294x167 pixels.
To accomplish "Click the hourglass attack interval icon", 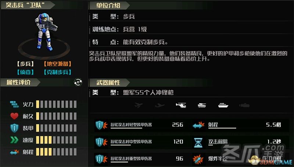I will [198, 143].
